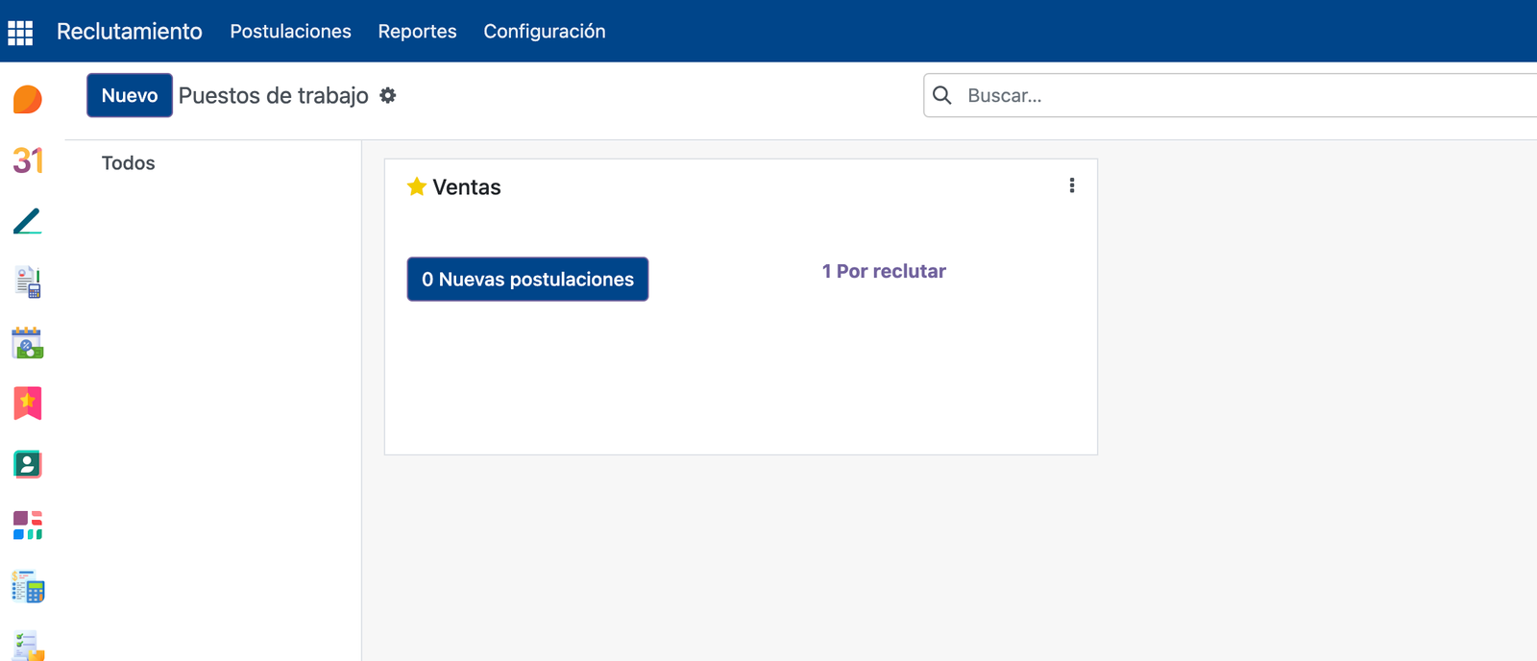
Task: Open the apps grid menu
Action: point(20,32)
